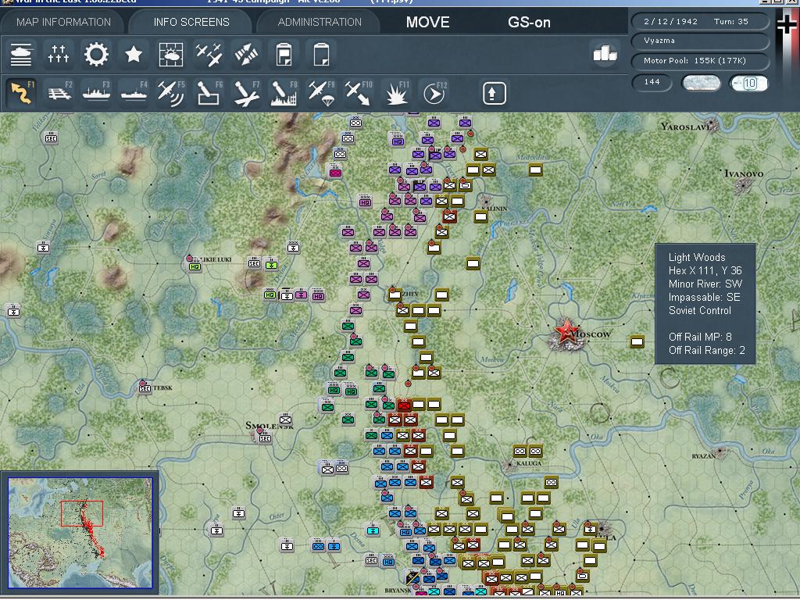
Task: Select F7 bomb airfield mode
Action: click(x=246, y=93)
